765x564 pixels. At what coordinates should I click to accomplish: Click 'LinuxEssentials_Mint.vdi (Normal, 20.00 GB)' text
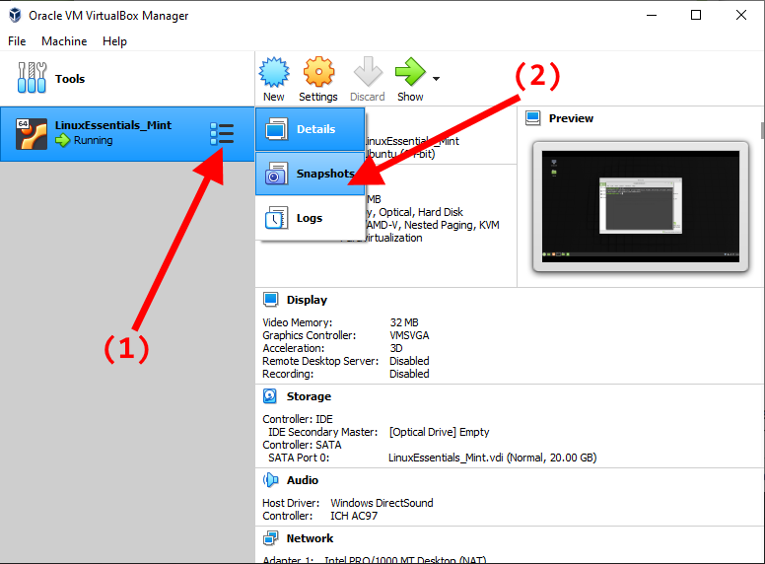pos(492,458)
